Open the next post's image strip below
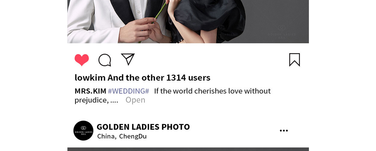This screenshot has width=376, height=151. pyautogui.click(x=188, y=149)
